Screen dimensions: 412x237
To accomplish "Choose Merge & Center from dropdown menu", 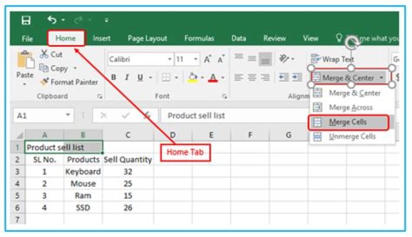I will click(352, 93).
